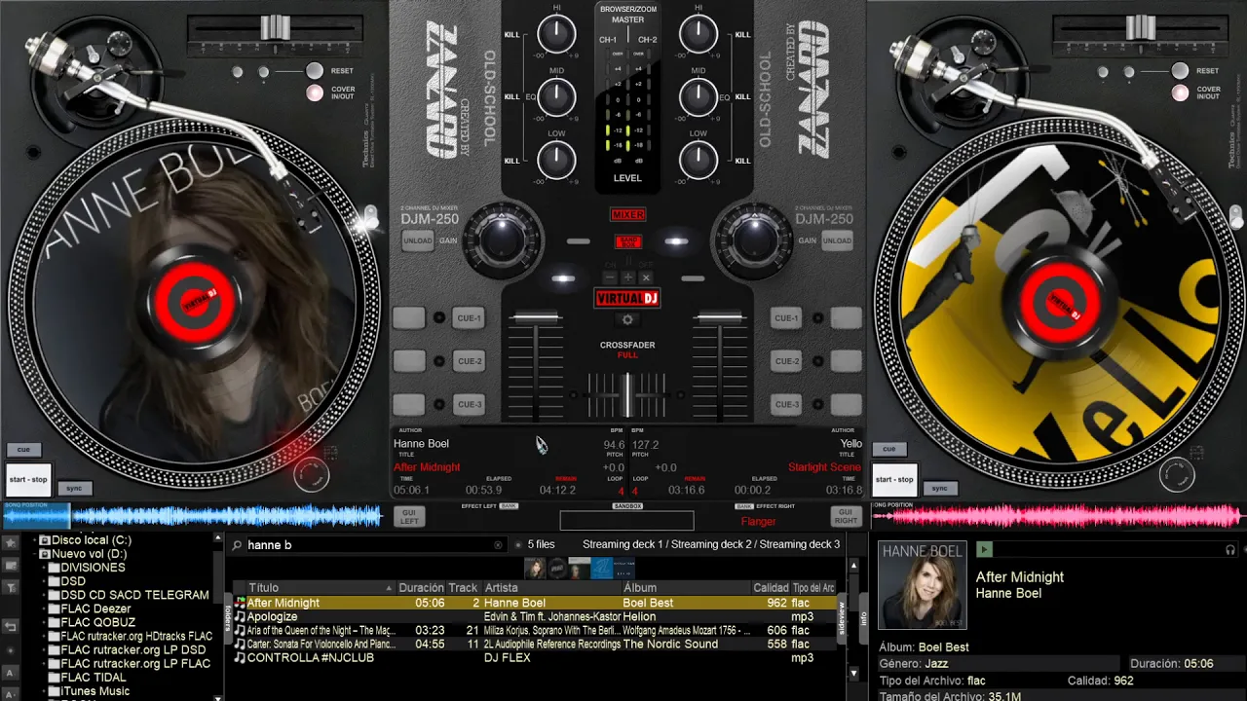Click the left deck loop circle icon
Screen dimensions: 1247x701
(312, 475)
